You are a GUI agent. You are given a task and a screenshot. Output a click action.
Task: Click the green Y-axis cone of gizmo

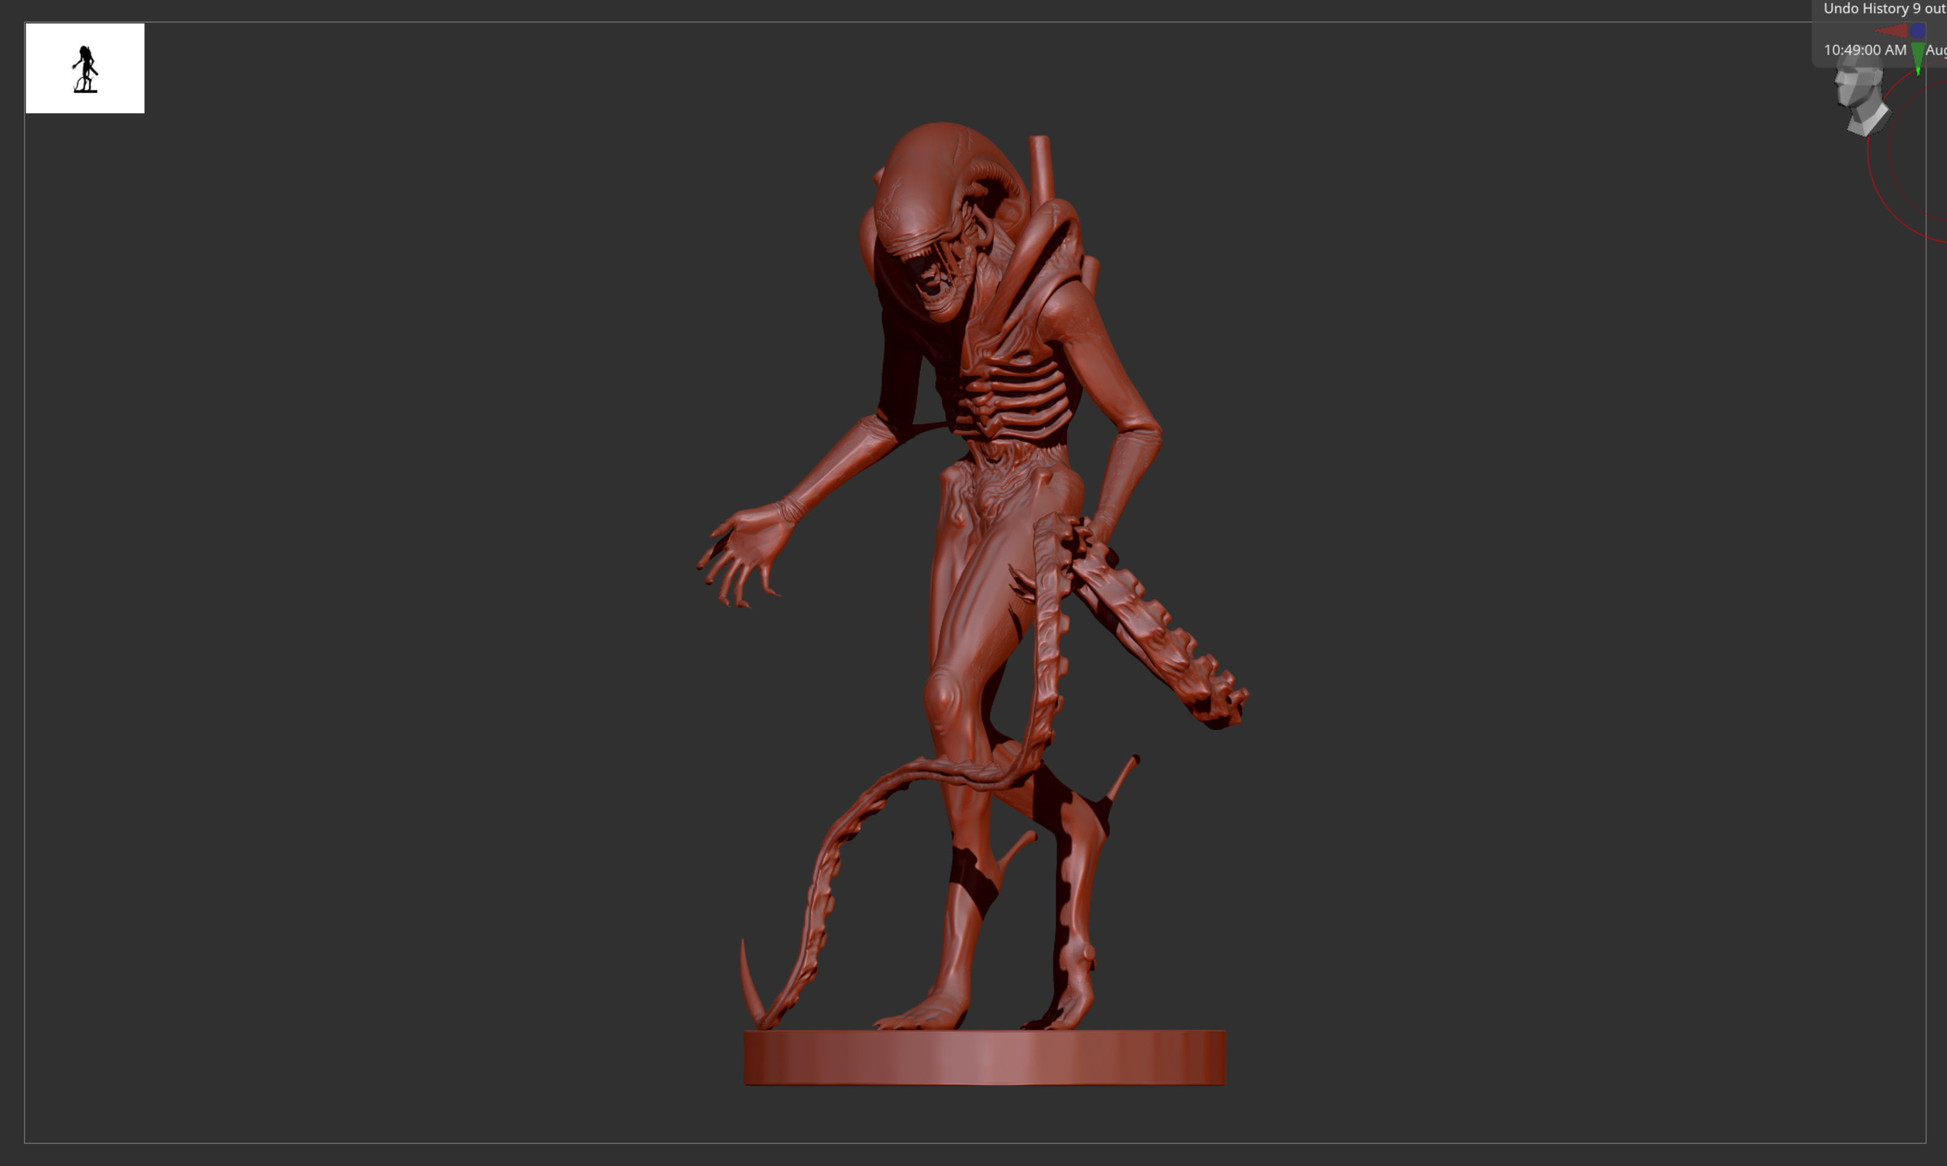(1918, 58)
